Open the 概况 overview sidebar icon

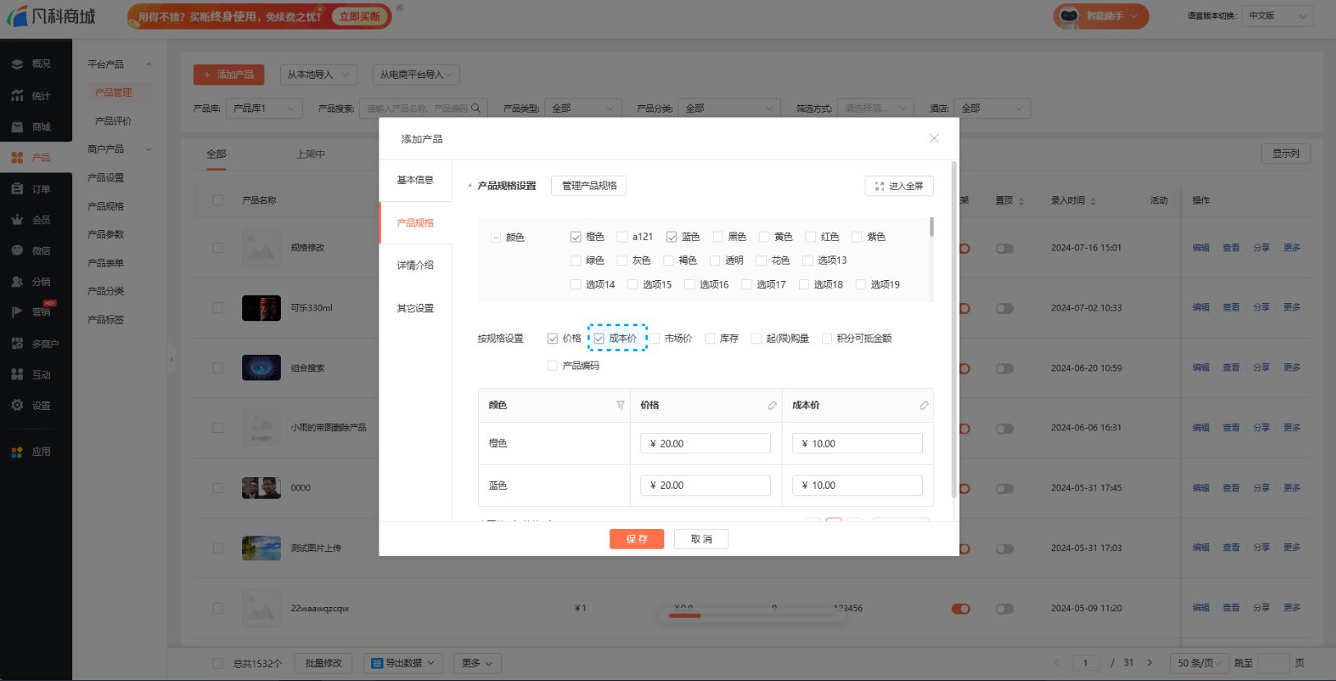(17, 64)
